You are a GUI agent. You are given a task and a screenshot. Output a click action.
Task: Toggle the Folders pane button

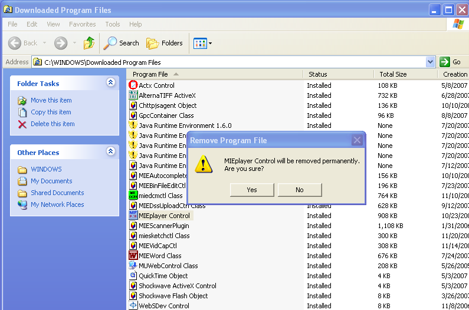click(x=165, y=43)
